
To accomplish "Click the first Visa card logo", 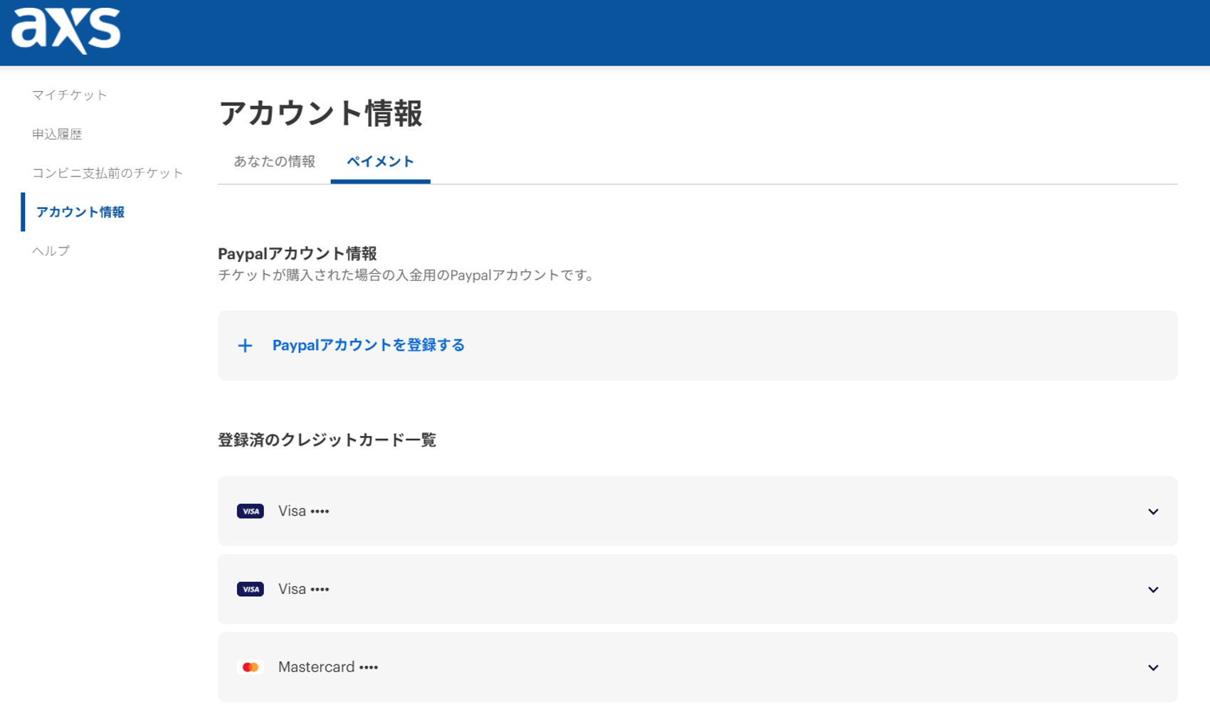I will [250, 511].
